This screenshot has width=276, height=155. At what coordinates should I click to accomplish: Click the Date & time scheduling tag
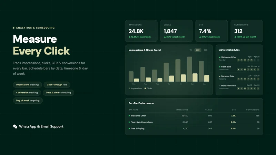pos(58,93)
